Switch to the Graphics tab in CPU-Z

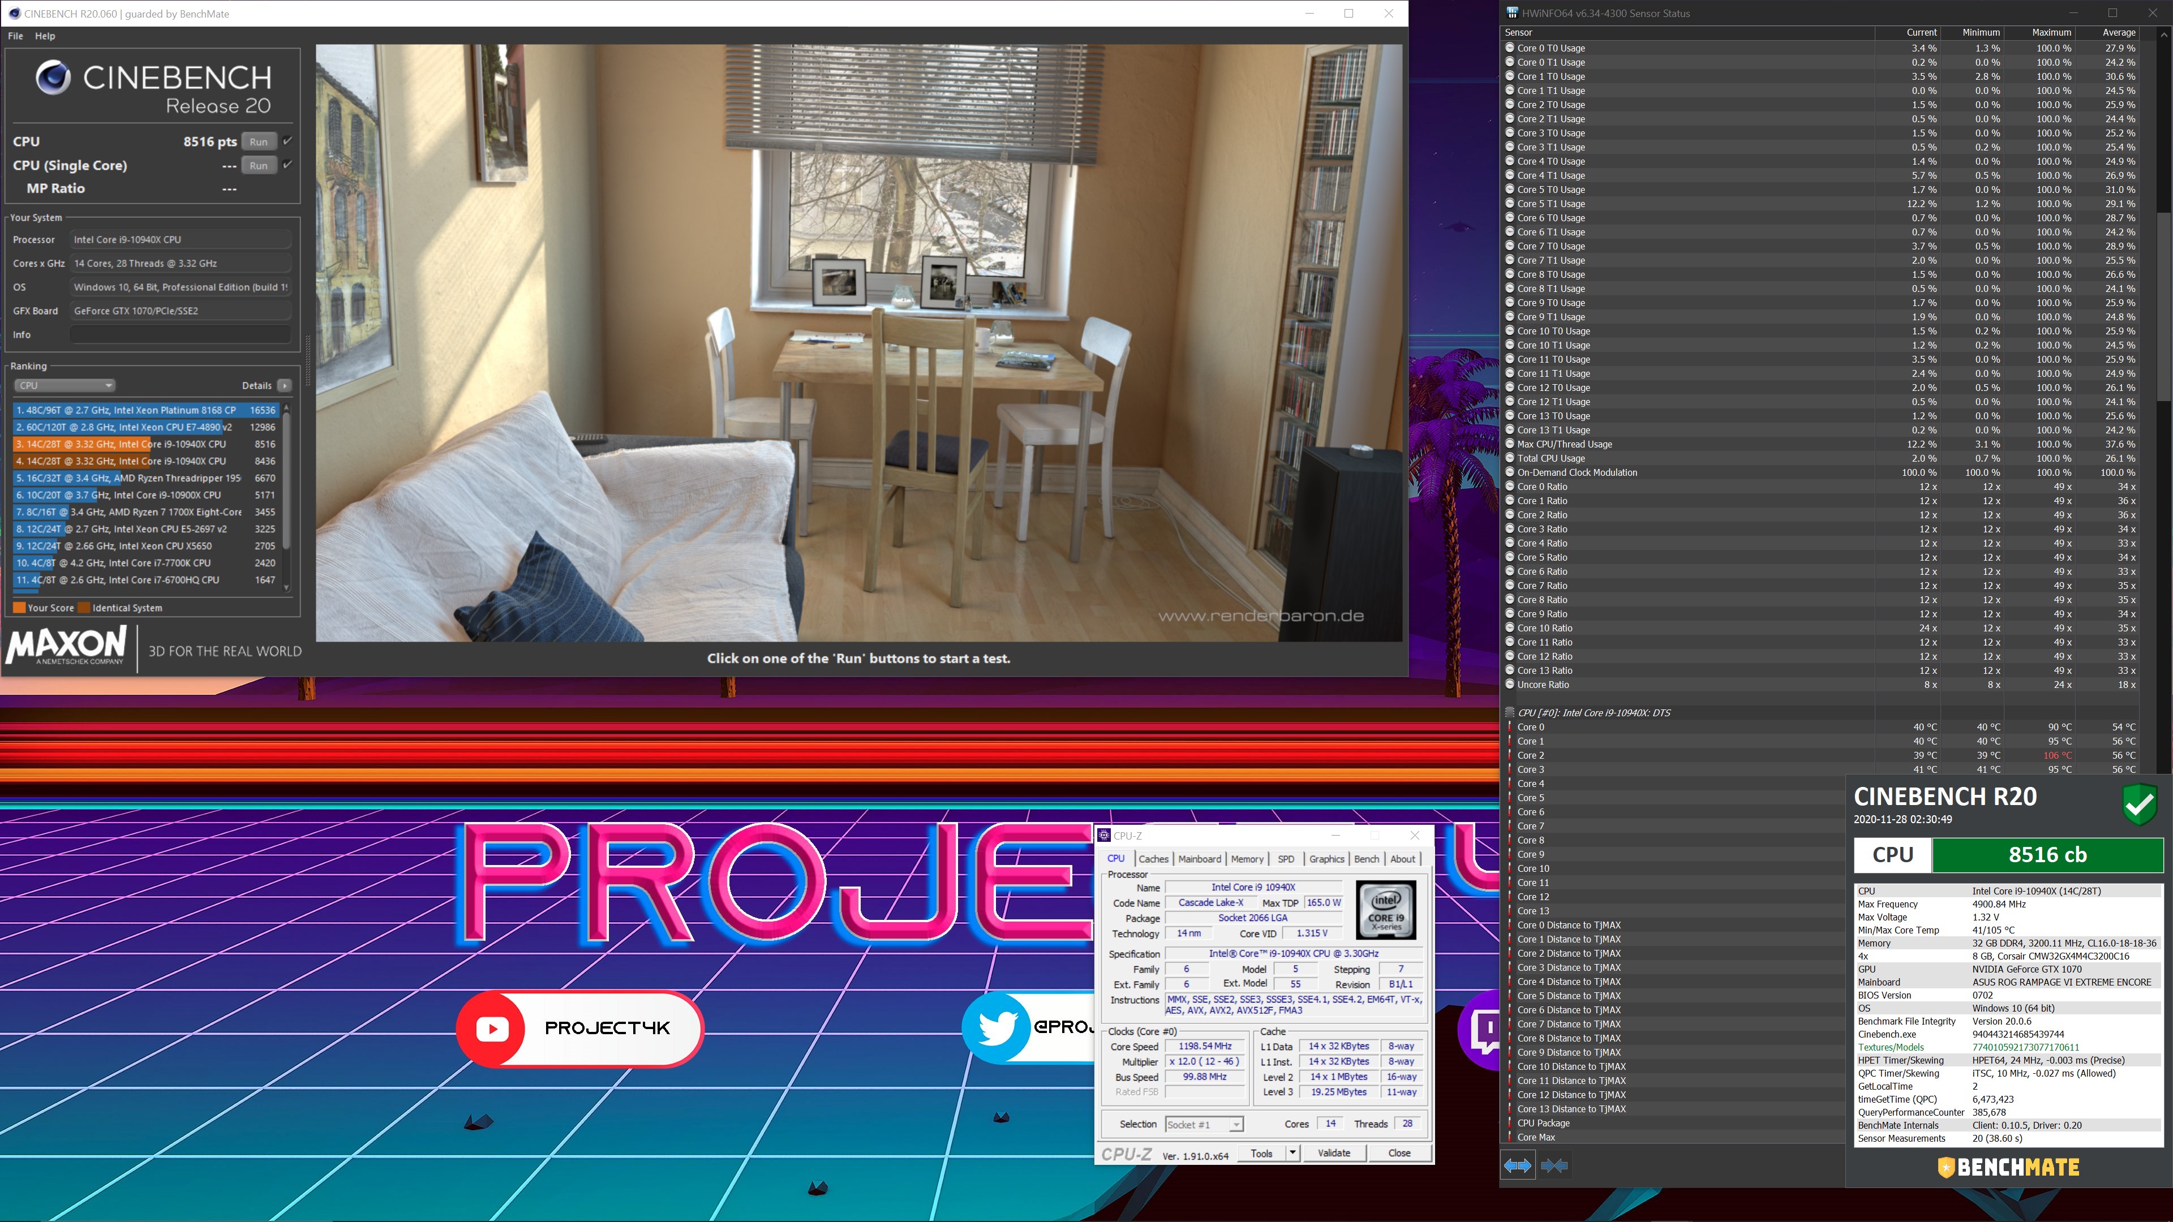1326,859
